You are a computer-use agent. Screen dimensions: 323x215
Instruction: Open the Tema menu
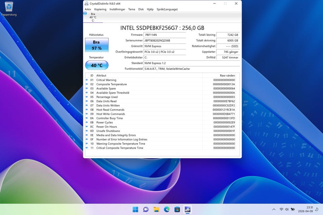[132, 9]
